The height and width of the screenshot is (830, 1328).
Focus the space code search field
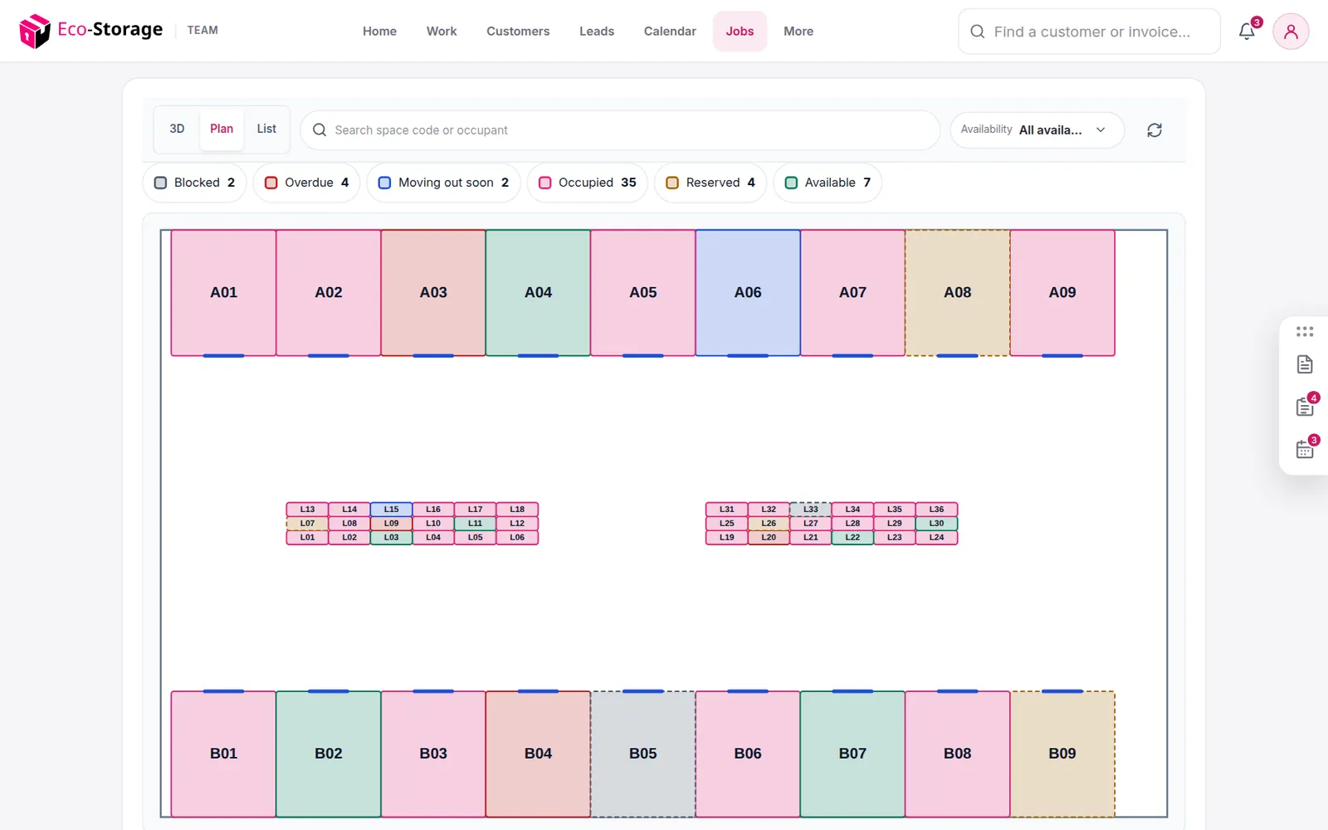point(620,130)
